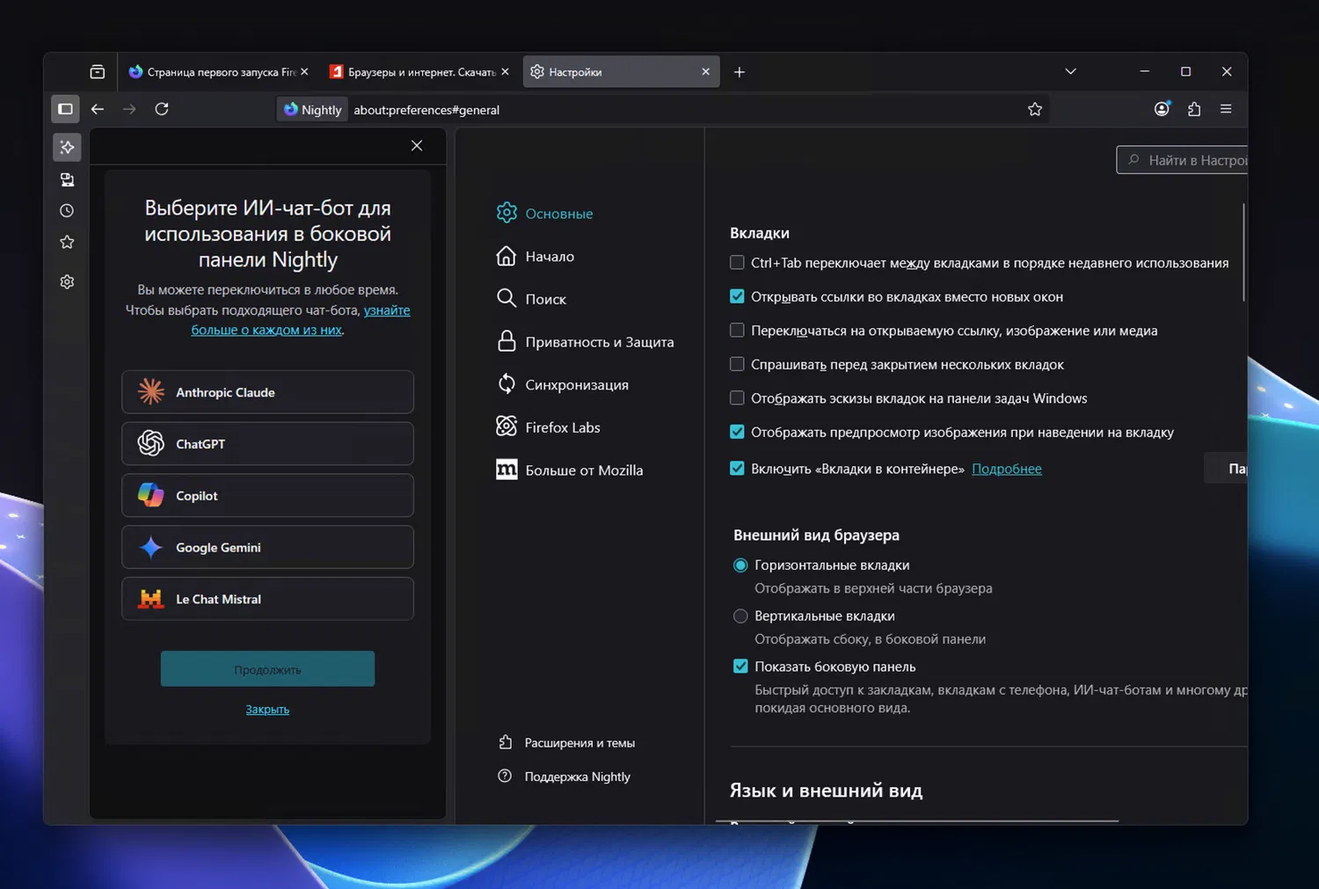The width and height of the screenshot is (1319, 889).
Task: Close the AI chatbot sidebar panel
Action: pos(417,146)
